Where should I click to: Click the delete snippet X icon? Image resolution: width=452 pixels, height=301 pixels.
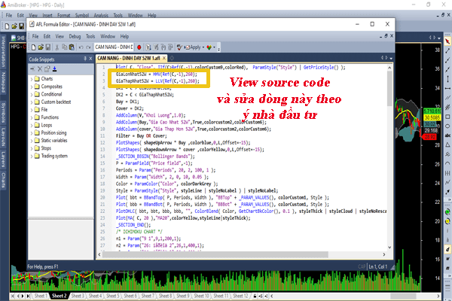[40, 68]
